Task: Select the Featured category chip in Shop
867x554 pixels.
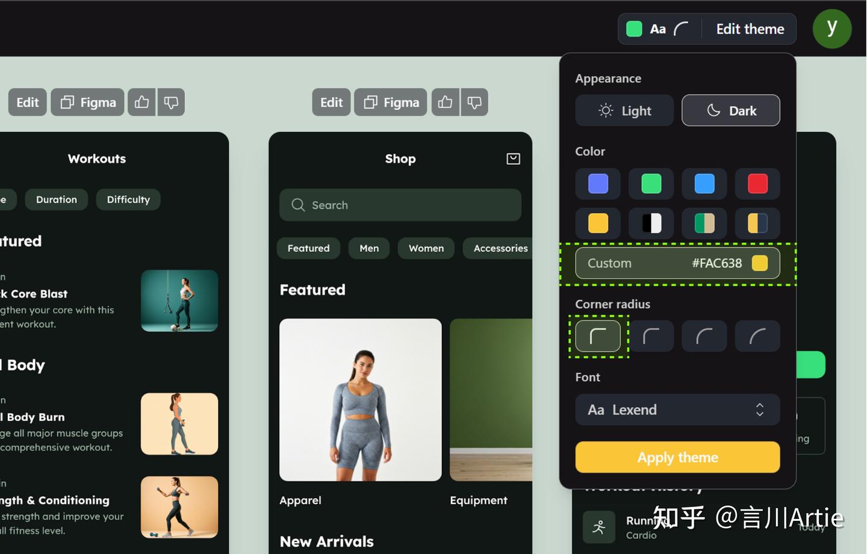Action: [308, 248]
